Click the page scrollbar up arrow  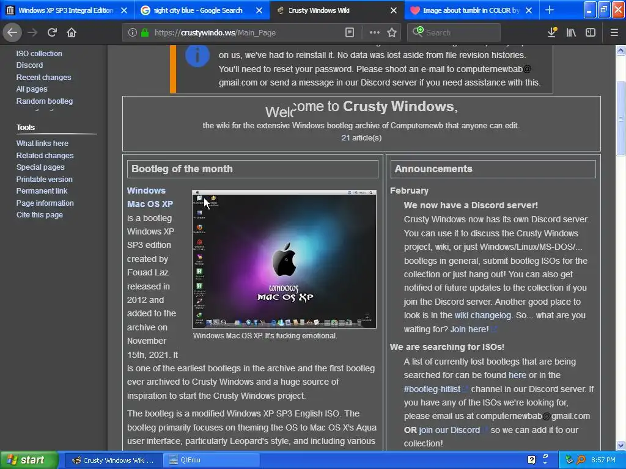pos(620,50)
